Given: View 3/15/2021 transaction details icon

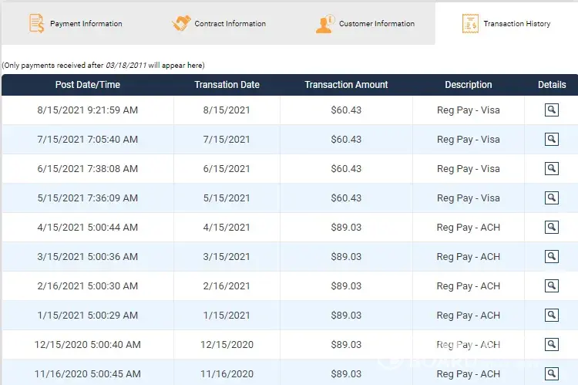Looking at the screenshot, I should (x=551, y=257).
